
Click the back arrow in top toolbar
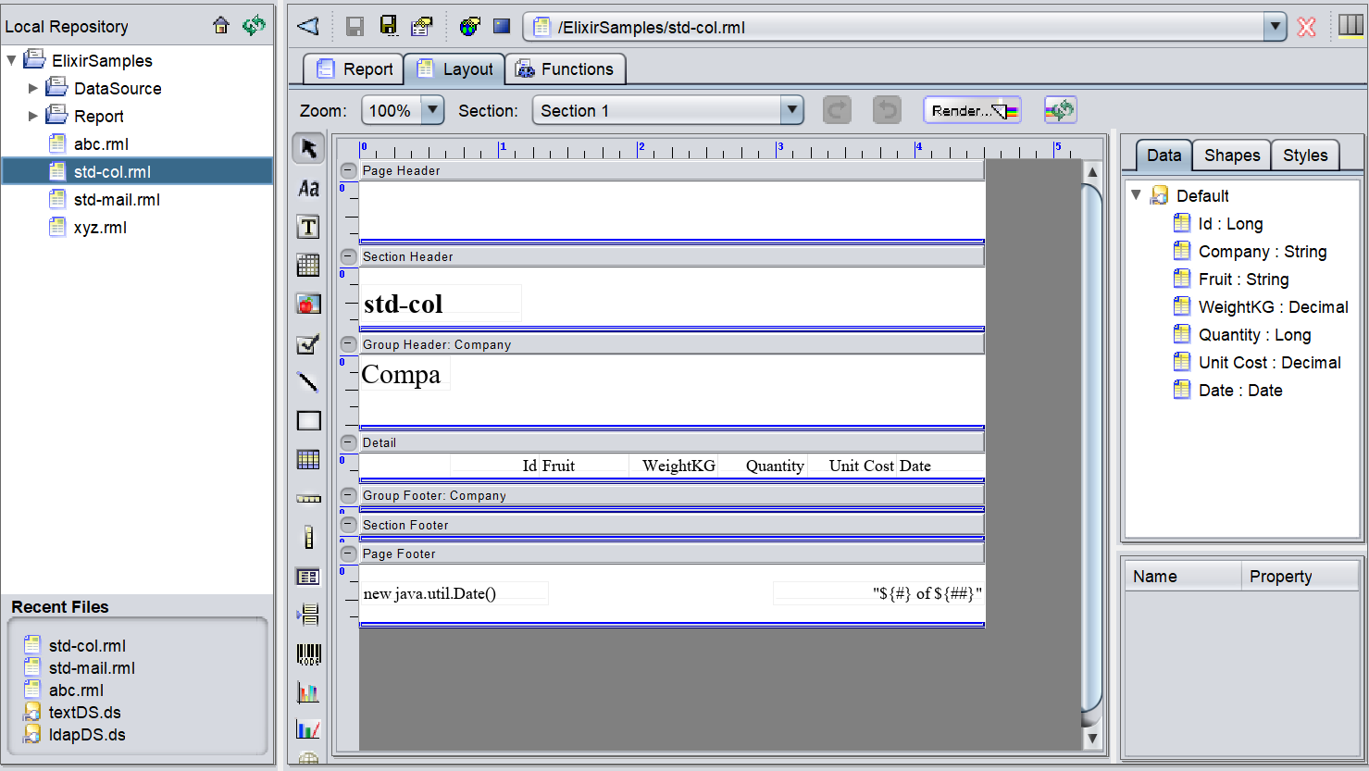pos(308,27)
